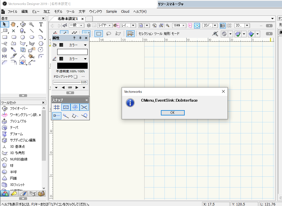Open the 2D/... render mode dropdown
282x206 pixels.
210,25
